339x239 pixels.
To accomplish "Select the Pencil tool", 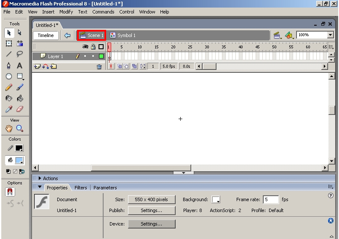I will point(9,87).
